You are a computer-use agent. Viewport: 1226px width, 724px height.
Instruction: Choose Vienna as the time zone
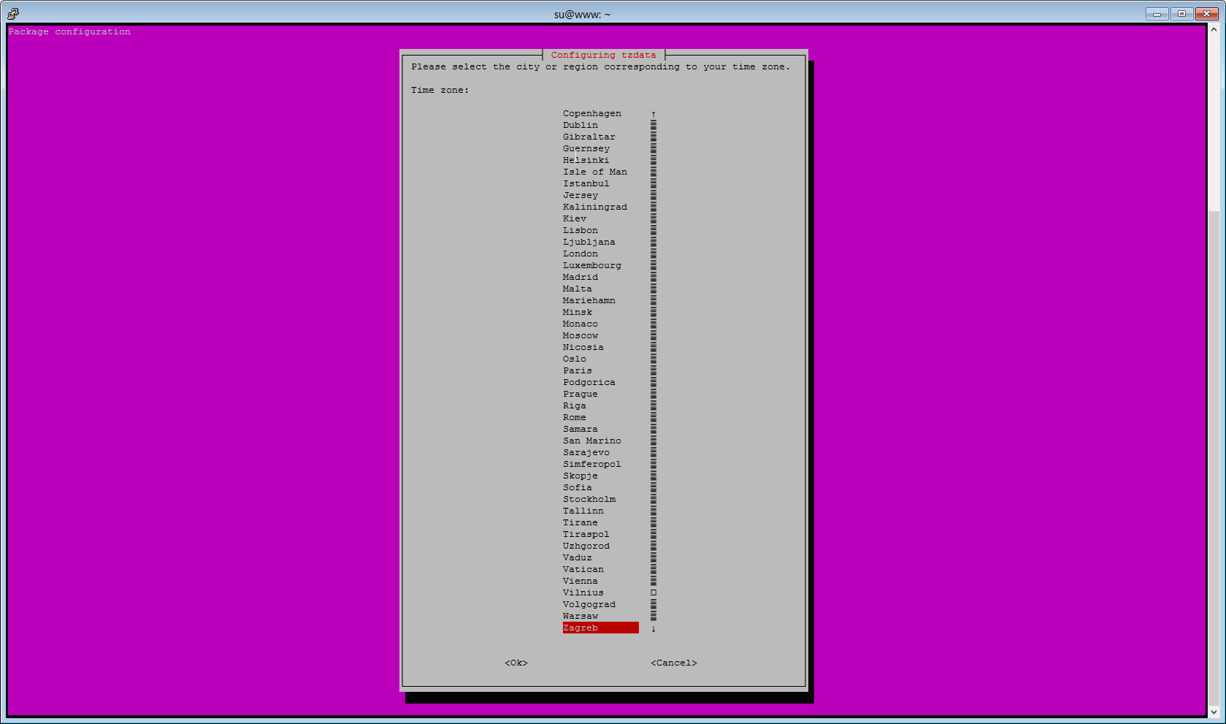tap(581, 581)
